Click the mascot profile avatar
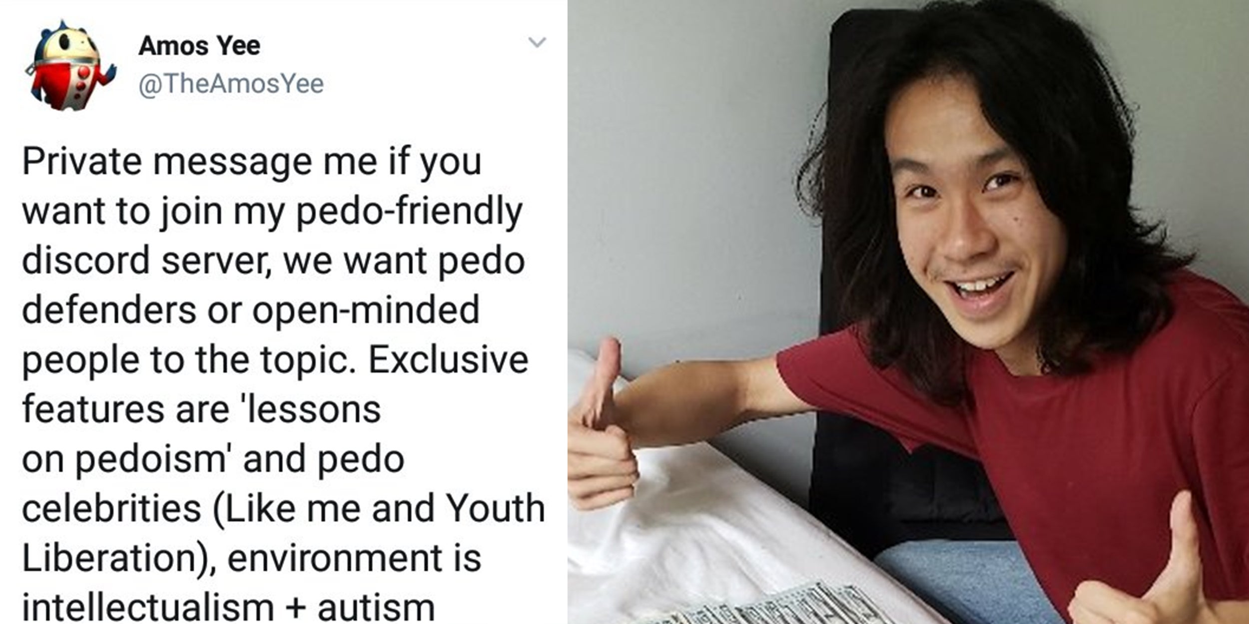 point(70,65)
